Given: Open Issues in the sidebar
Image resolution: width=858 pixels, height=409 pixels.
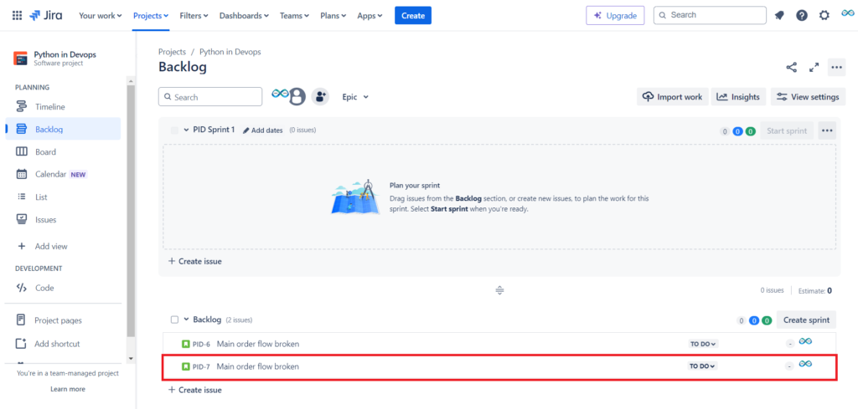Looking at the screenshot, I should click(63, 219).
